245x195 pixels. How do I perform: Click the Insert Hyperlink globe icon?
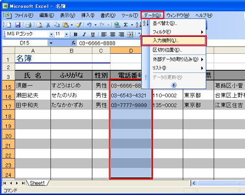[117, 25]
